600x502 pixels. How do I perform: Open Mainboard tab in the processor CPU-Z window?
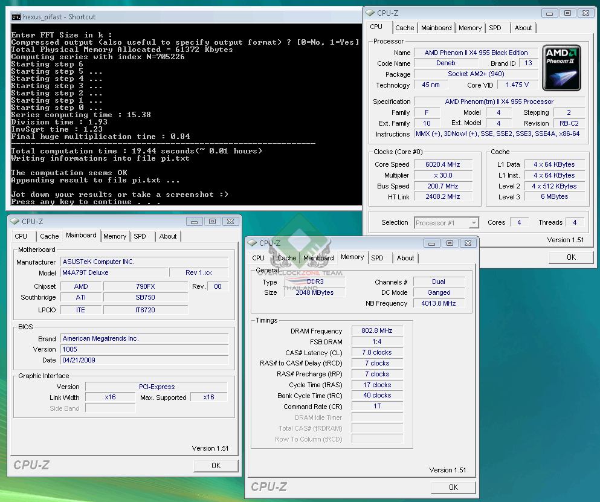pyautogui.click(x=436, y=28)
